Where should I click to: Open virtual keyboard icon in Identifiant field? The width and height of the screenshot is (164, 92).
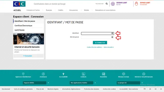pos(112,33)
